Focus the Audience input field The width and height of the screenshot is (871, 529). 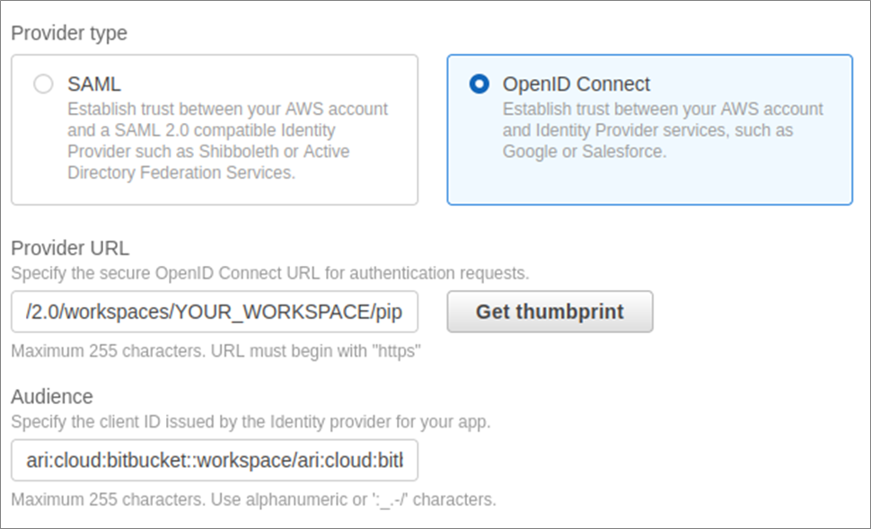pos(215,460)
